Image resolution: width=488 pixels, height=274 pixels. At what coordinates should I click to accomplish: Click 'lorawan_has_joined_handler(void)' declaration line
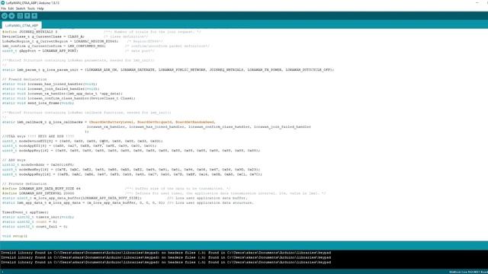[50, 84]
